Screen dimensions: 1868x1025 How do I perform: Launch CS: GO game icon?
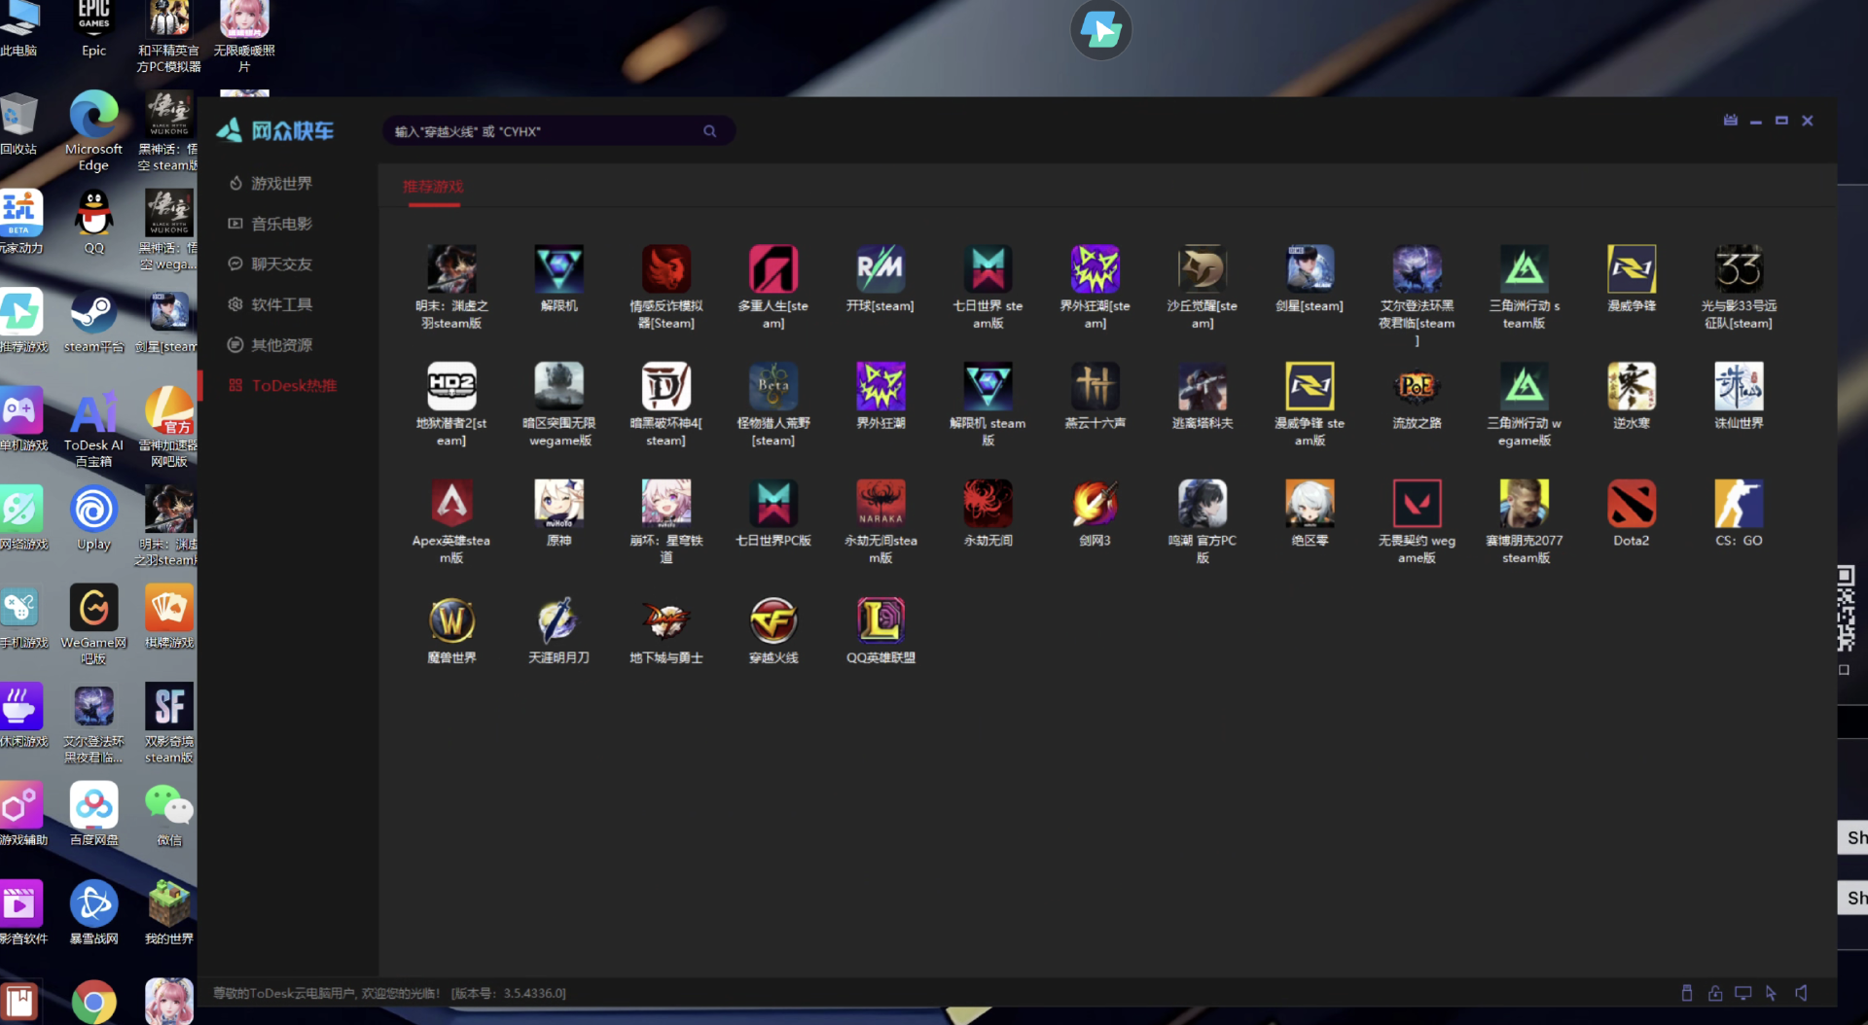pos(1739,505)
